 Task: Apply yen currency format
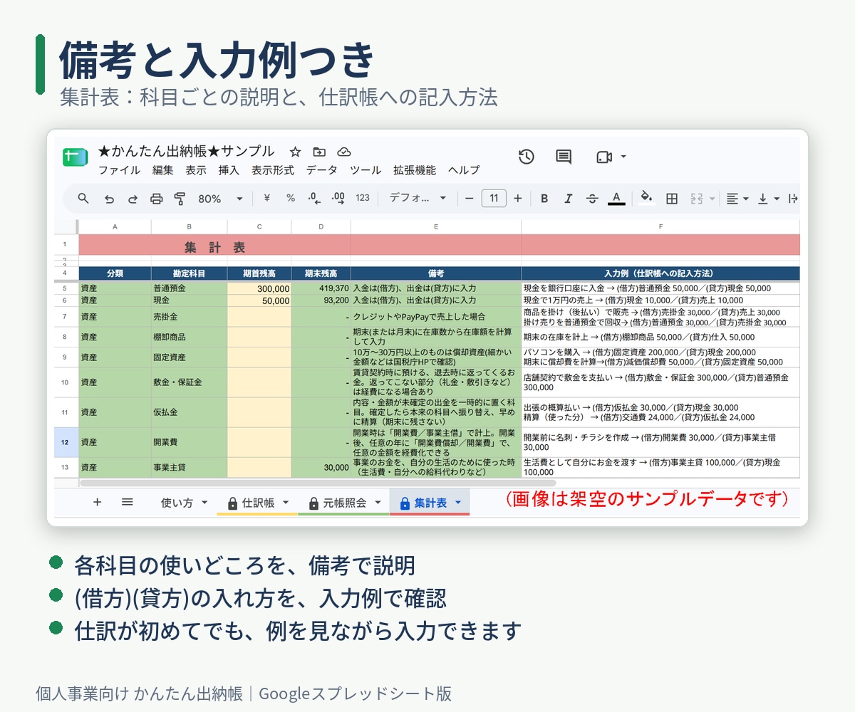266,198
